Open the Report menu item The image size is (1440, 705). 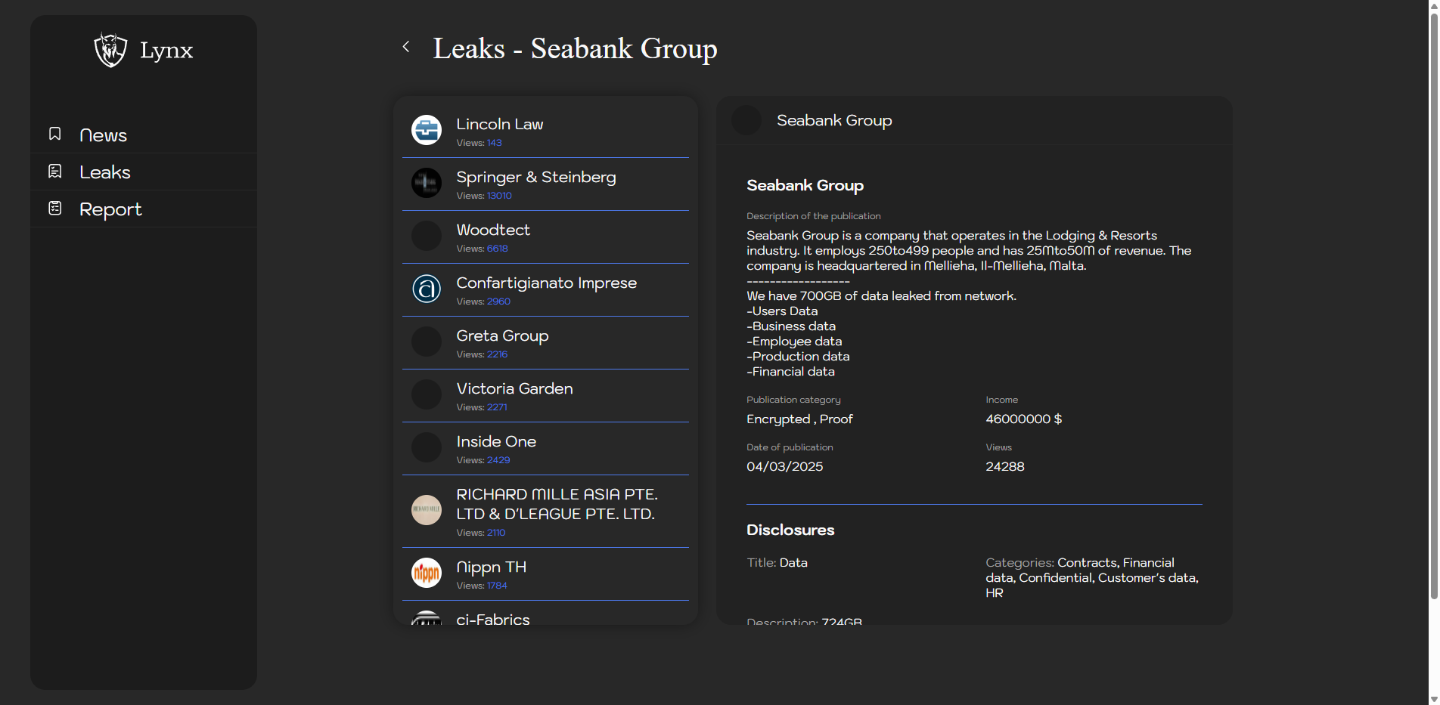(110, 209)
